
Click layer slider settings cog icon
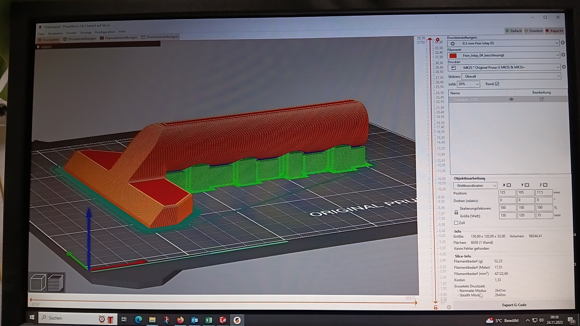point(449,307)
